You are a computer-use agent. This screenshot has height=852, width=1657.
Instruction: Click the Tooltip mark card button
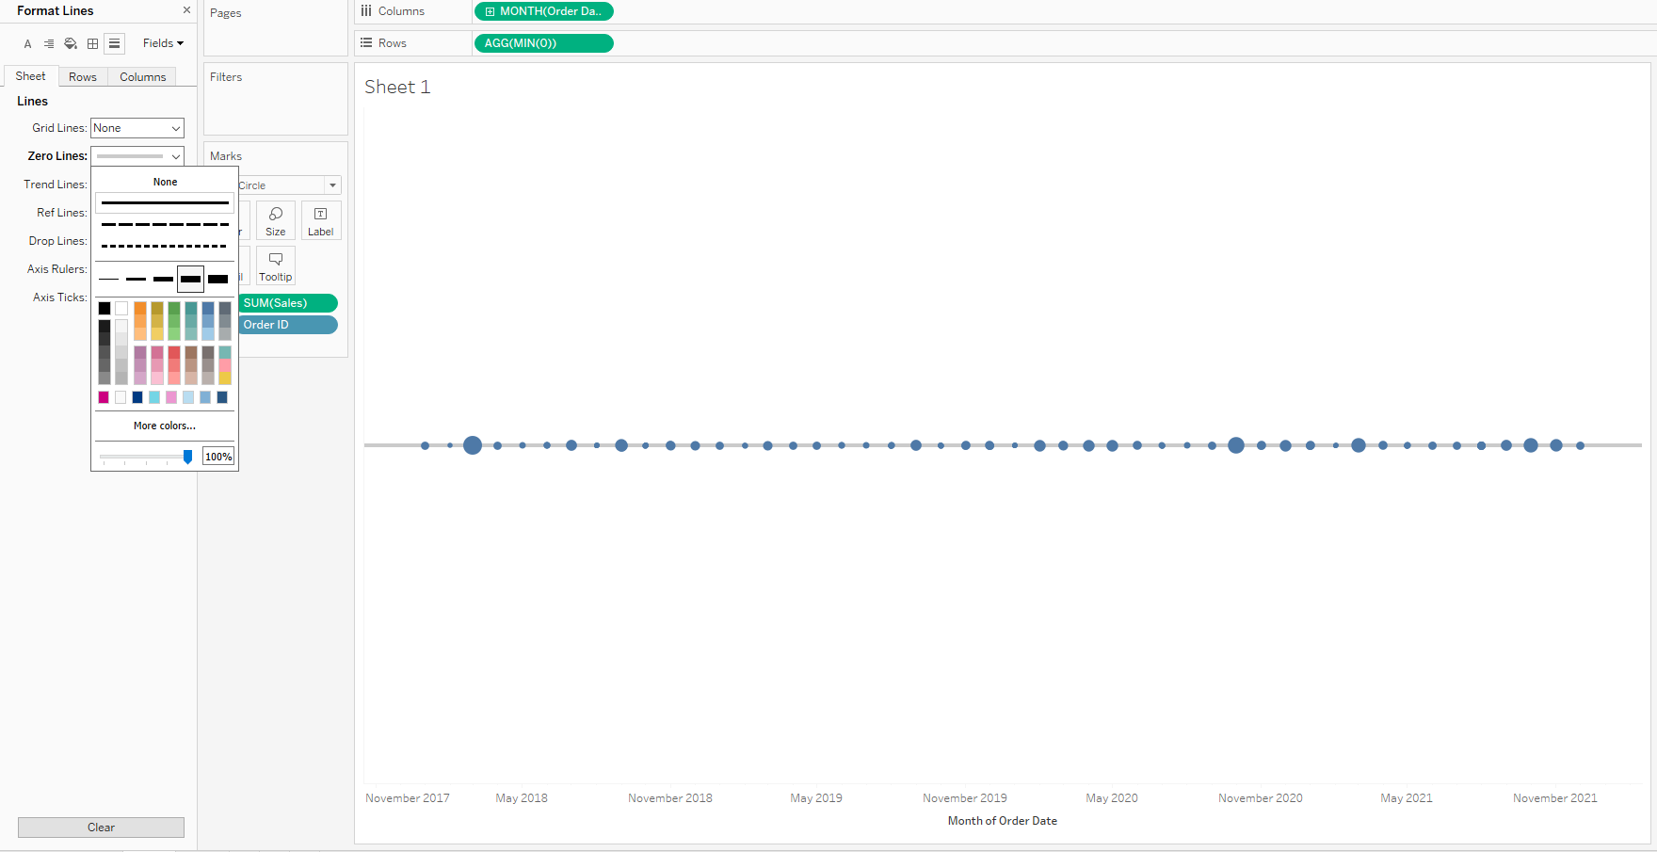tap(276, 265)
